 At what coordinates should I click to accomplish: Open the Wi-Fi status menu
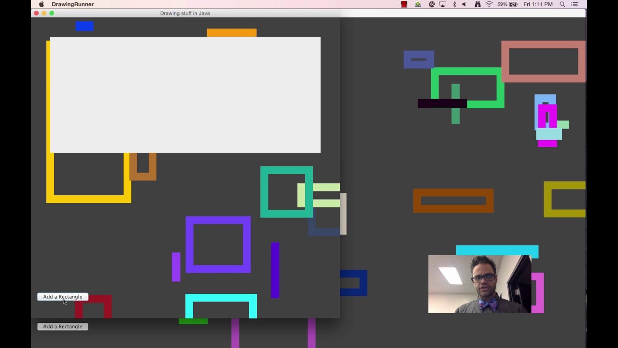[x=489, y=4]
